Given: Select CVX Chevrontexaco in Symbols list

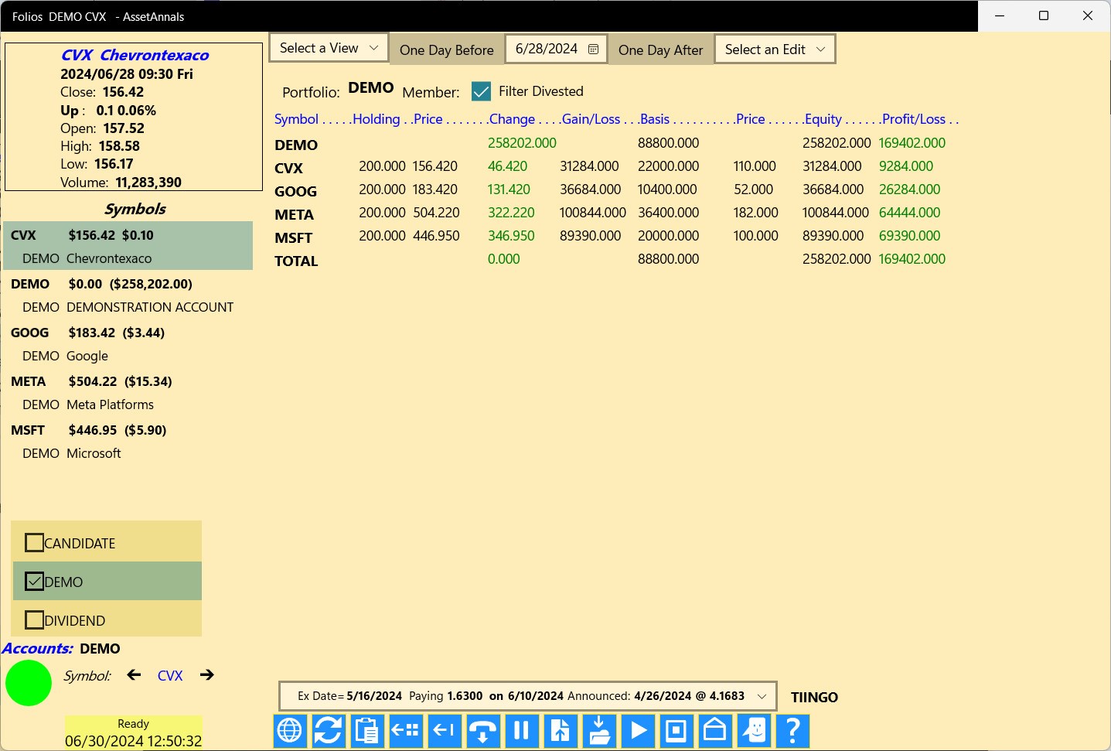Looking at the screenshot, I should pyautogui.click(x=128, y=246).
